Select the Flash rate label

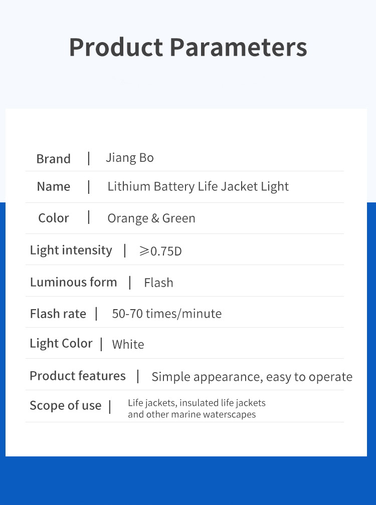(x=58, y=314)
